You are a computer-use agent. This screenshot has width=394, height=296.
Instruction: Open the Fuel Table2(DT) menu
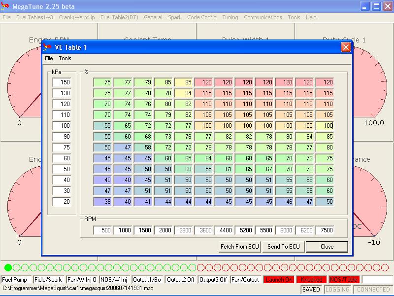pyautogui.click(x=119, y=17)
